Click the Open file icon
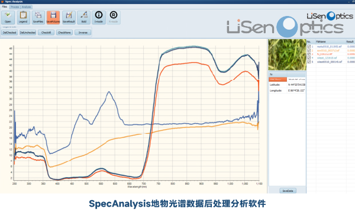This screenshot has width=355, height=215. coord(8,17)
